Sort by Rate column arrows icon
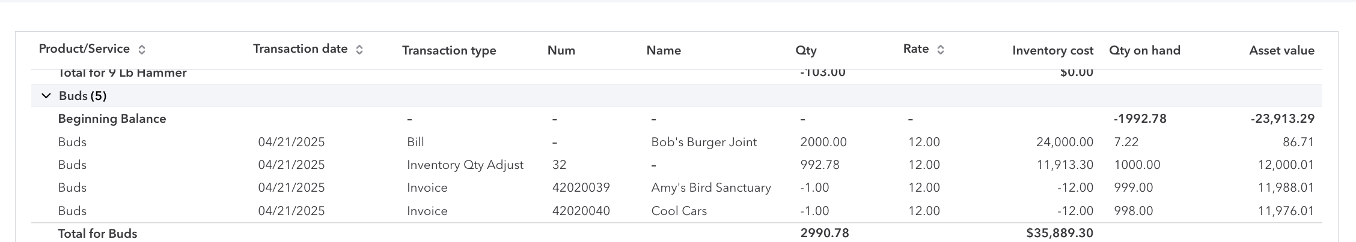The width and height of the screenshot is (1356, 242). click(941, 50)
